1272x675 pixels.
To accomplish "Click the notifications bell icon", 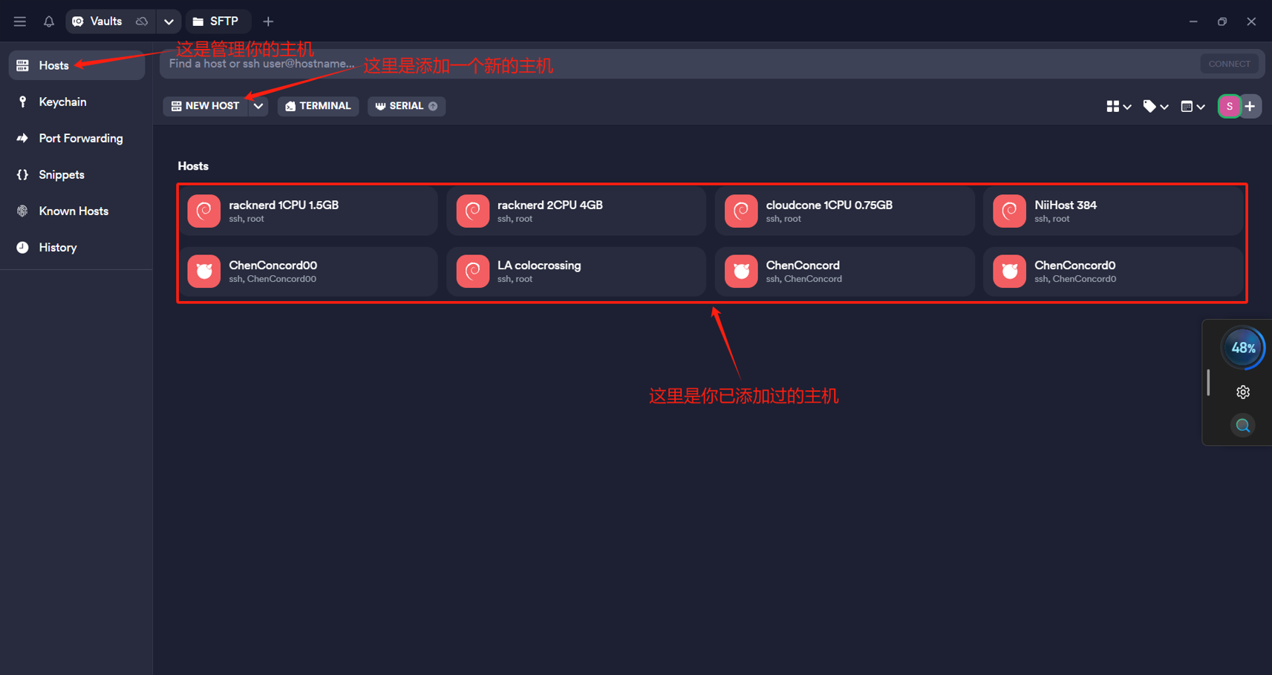I will 49,22.
